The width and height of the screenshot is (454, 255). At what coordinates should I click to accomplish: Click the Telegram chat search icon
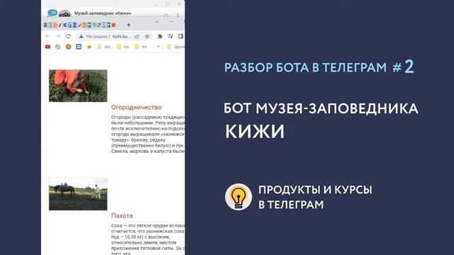click(166, 15)
